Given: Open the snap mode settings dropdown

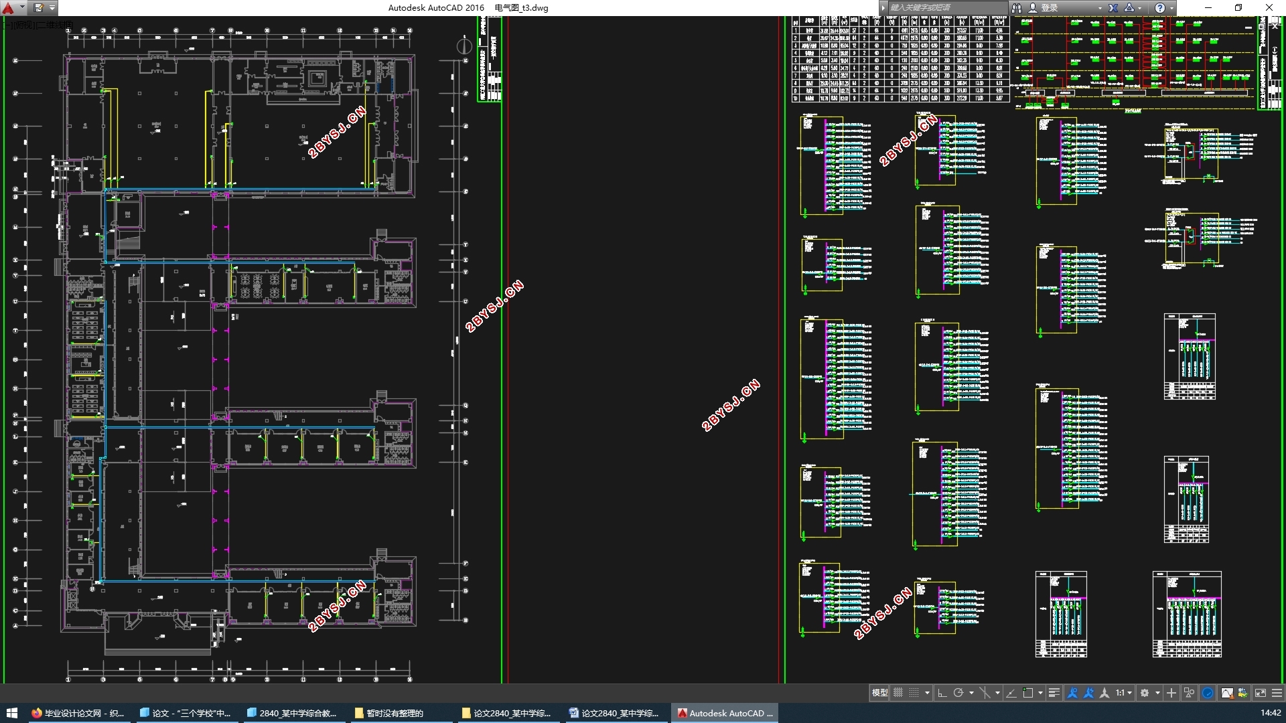Looking at the screenshot, I should 927,693.
